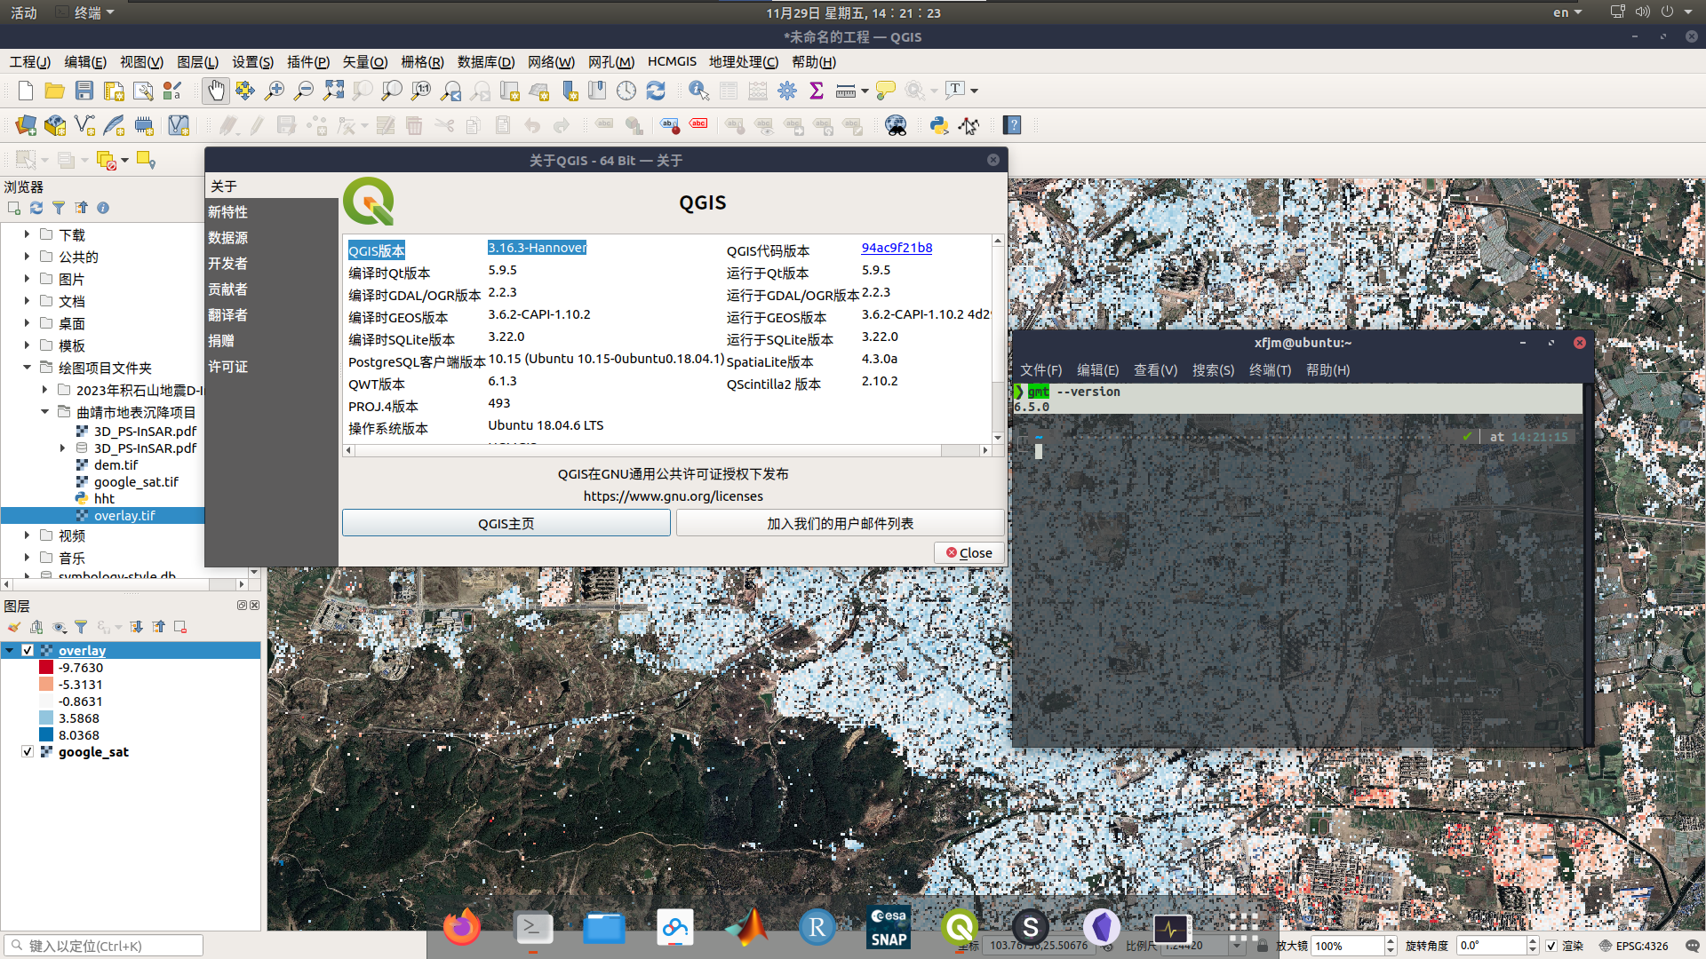Open layer diagram options abc red icon
This screenshot has width=1706, height=959.
[x=698, y=126]
